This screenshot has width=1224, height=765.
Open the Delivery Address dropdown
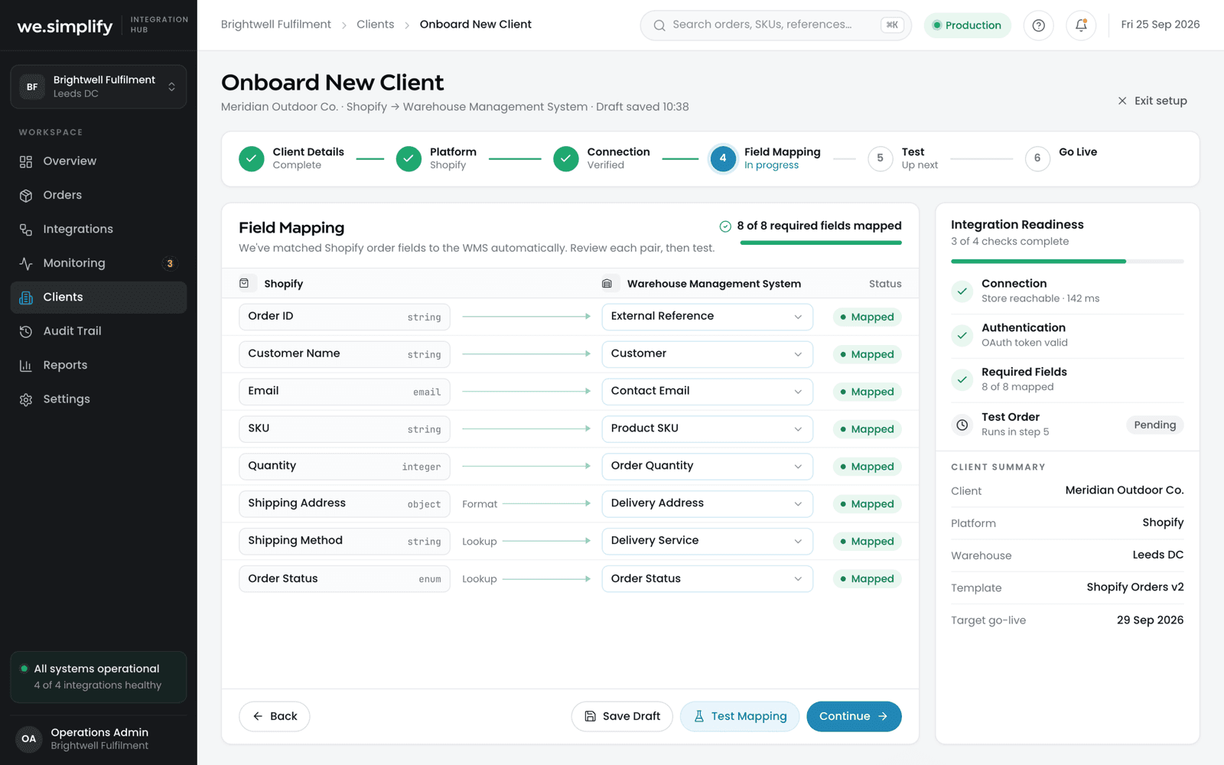tap(707, 504)
